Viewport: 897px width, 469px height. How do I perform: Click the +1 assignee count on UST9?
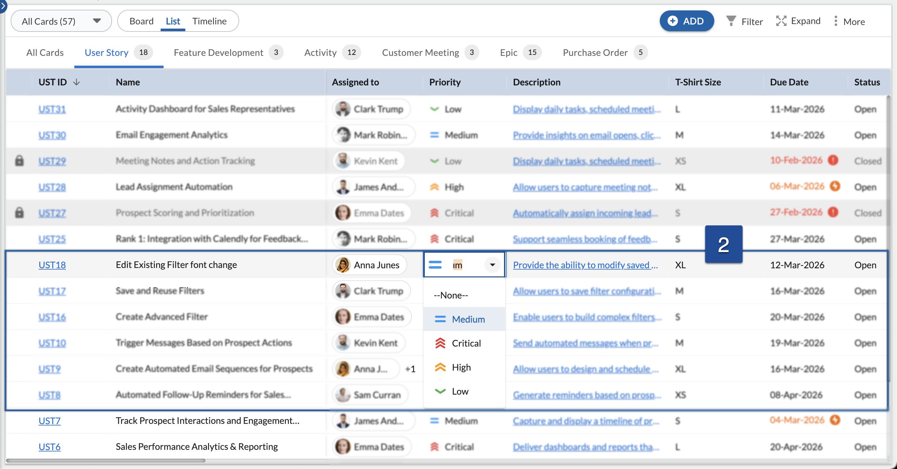411,369
